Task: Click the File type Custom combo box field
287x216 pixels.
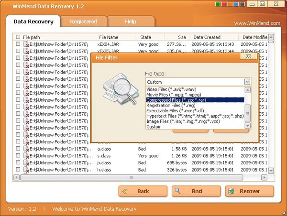Action: tap(198, 82)
